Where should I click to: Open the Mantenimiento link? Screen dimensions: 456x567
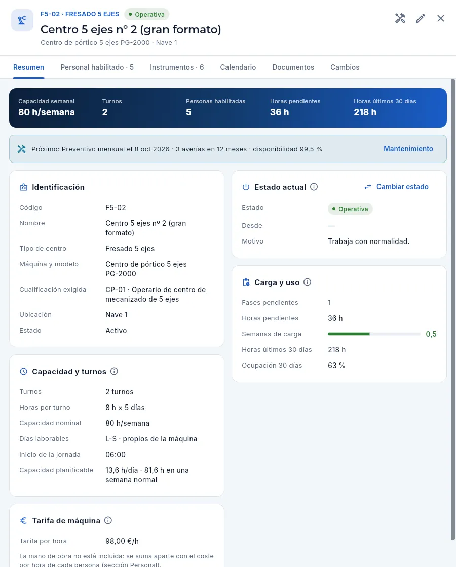(x=408, y=149)
